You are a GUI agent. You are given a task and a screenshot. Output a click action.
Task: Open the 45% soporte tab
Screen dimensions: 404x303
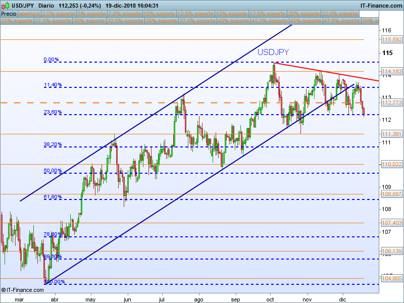pos(306,21)
